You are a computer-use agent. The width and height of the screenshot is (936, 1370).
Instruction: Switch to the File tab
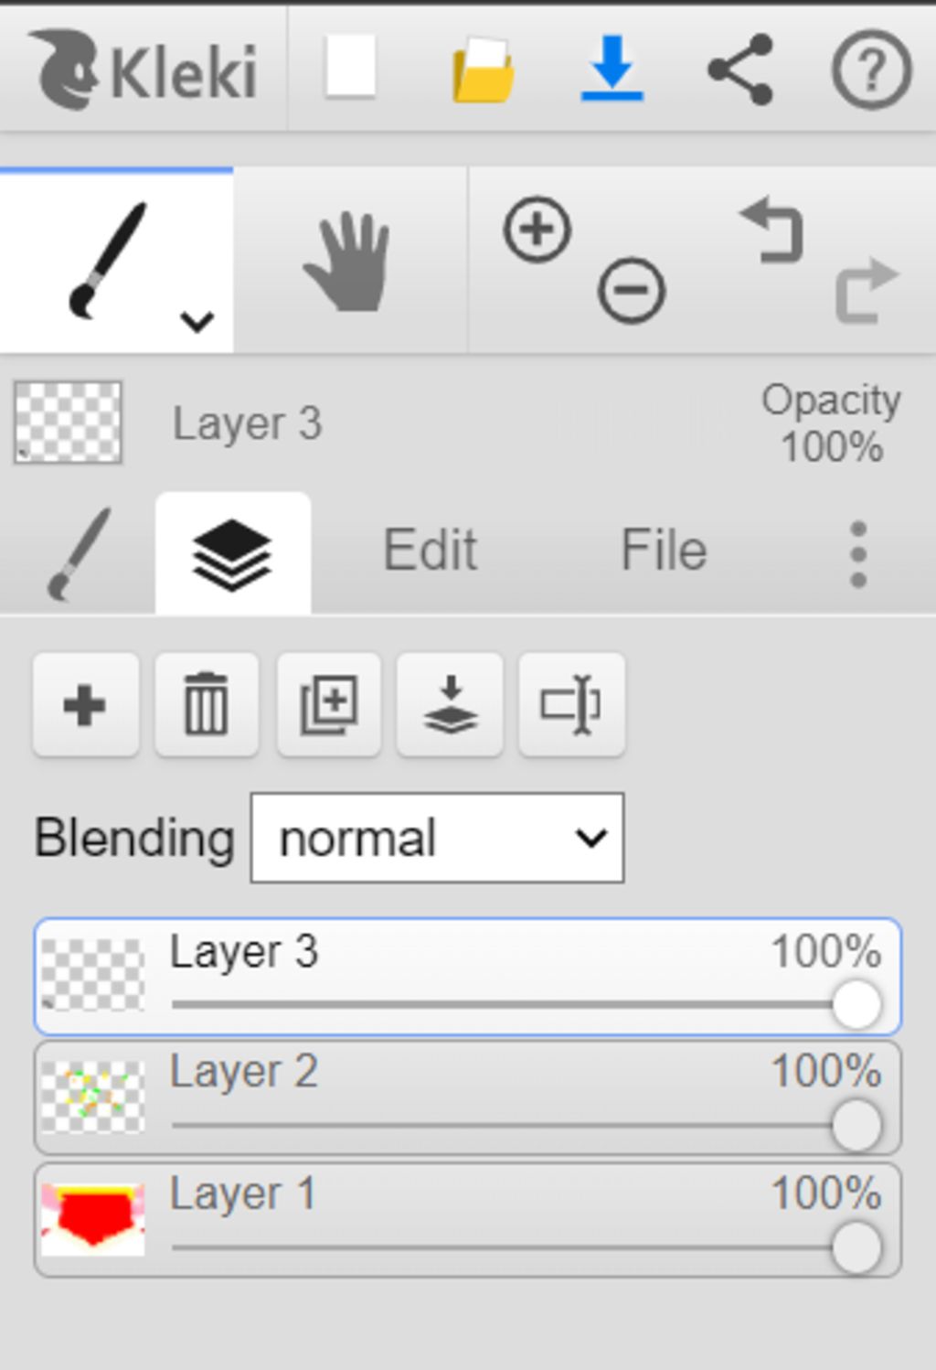coord(665,551)
